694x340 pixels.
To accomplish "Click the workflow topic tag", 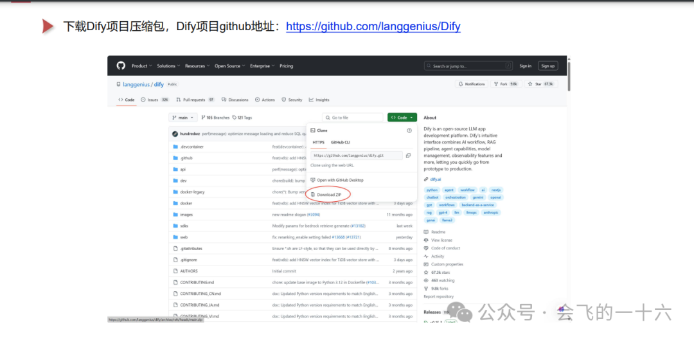I will point(467,190).
